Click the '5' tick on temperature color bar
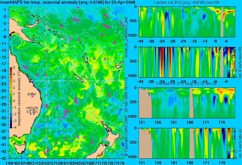Screen dimensions: 242x165 14,68
